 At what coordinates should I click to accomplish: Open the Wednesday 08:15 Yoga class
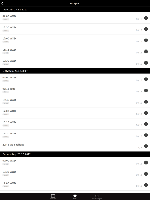tap(75, 90)
